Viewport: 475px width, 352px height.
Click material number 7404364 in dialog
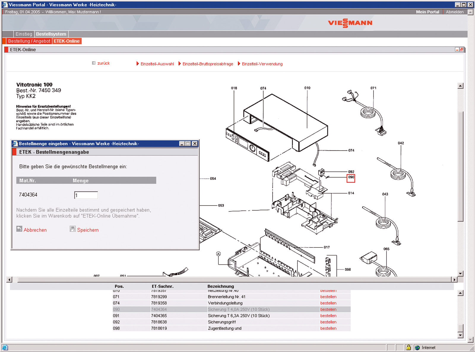[28, 195]
